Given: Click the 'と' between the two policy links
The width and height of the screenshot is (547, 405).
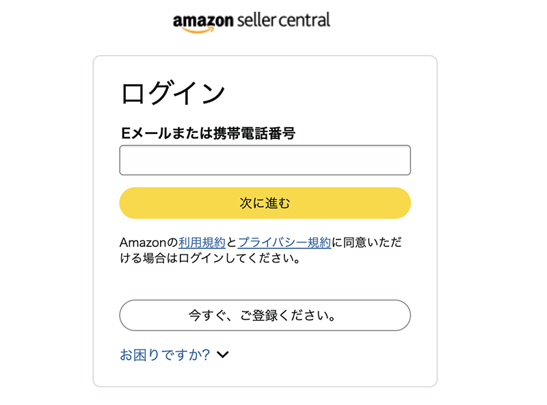Looking at the screenshot, I should [x=232, y=242].
